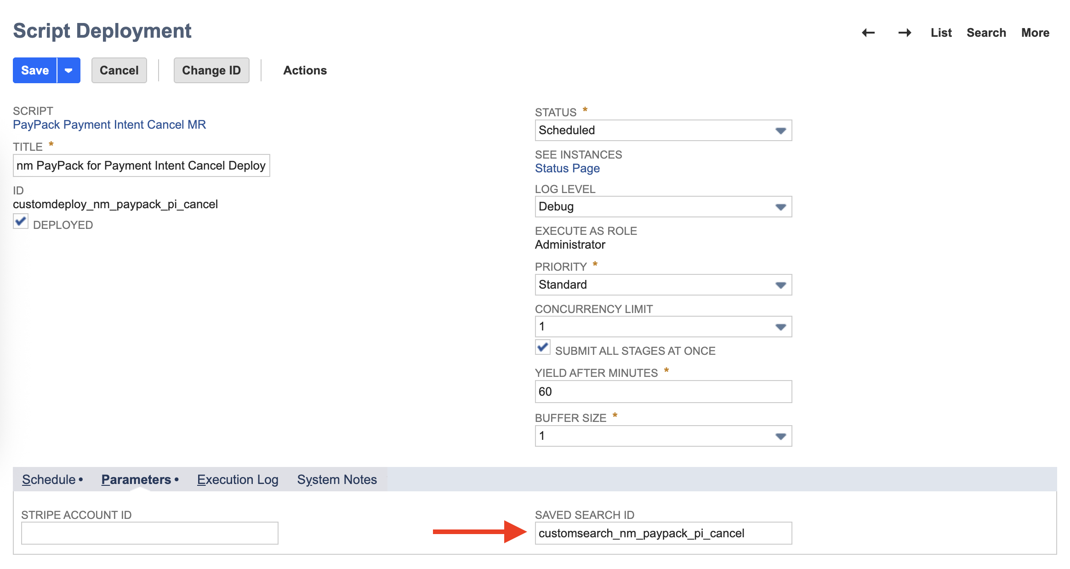Open the Save button dropdown arrow
This screenshot has width=1070, height=569.
coord(68,70)
